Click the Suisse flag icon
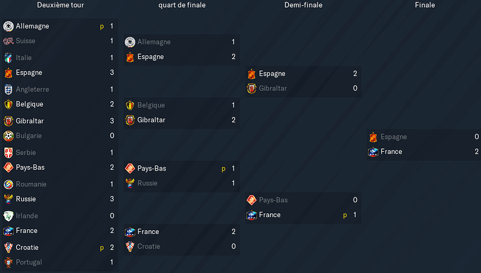The height and width of the screenshot is (273, 481). pyautogui.click(x=8, y=41)
